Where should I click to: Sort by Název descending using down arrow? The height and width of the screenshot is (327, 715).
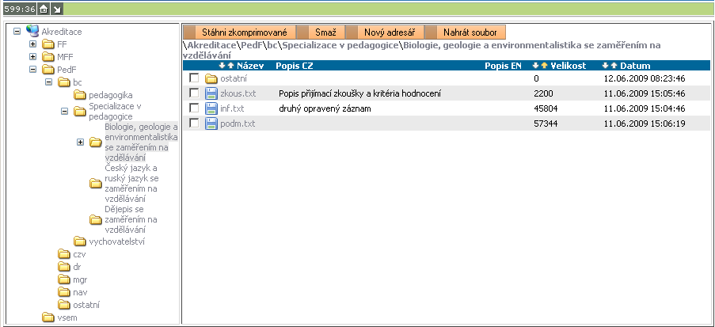click(x=222, y=66)
